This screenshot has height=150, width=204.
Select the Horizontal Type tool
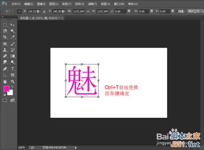12,69
